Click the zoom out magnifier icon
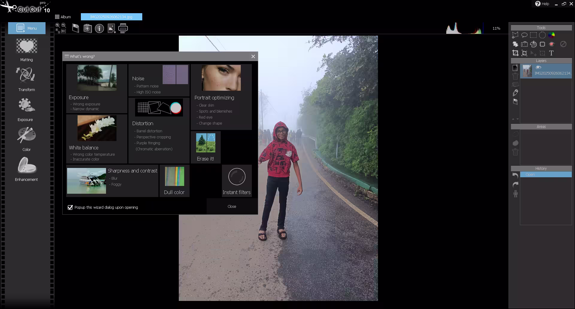The height and width of the screenshot is (309, 575). (63, 25)
